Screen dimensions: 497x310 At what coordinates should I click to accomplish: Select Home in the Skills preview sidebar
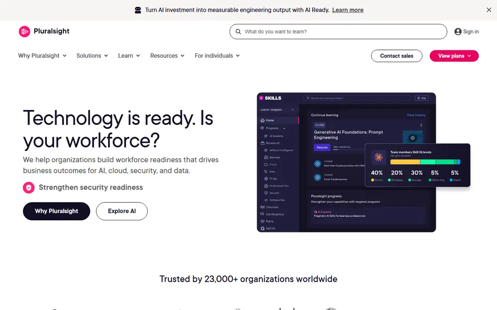point(278,120)
